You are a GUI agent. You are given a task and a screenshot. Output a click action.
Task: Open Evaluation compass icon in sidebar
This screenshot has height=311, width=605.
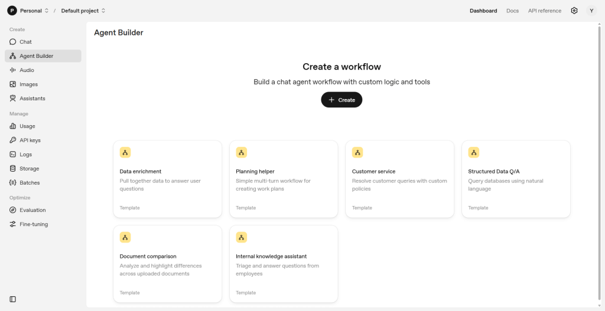[13, 210]
